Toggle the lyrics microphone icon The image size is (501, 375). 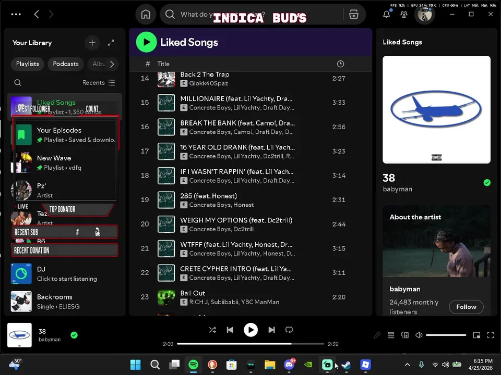377,335
